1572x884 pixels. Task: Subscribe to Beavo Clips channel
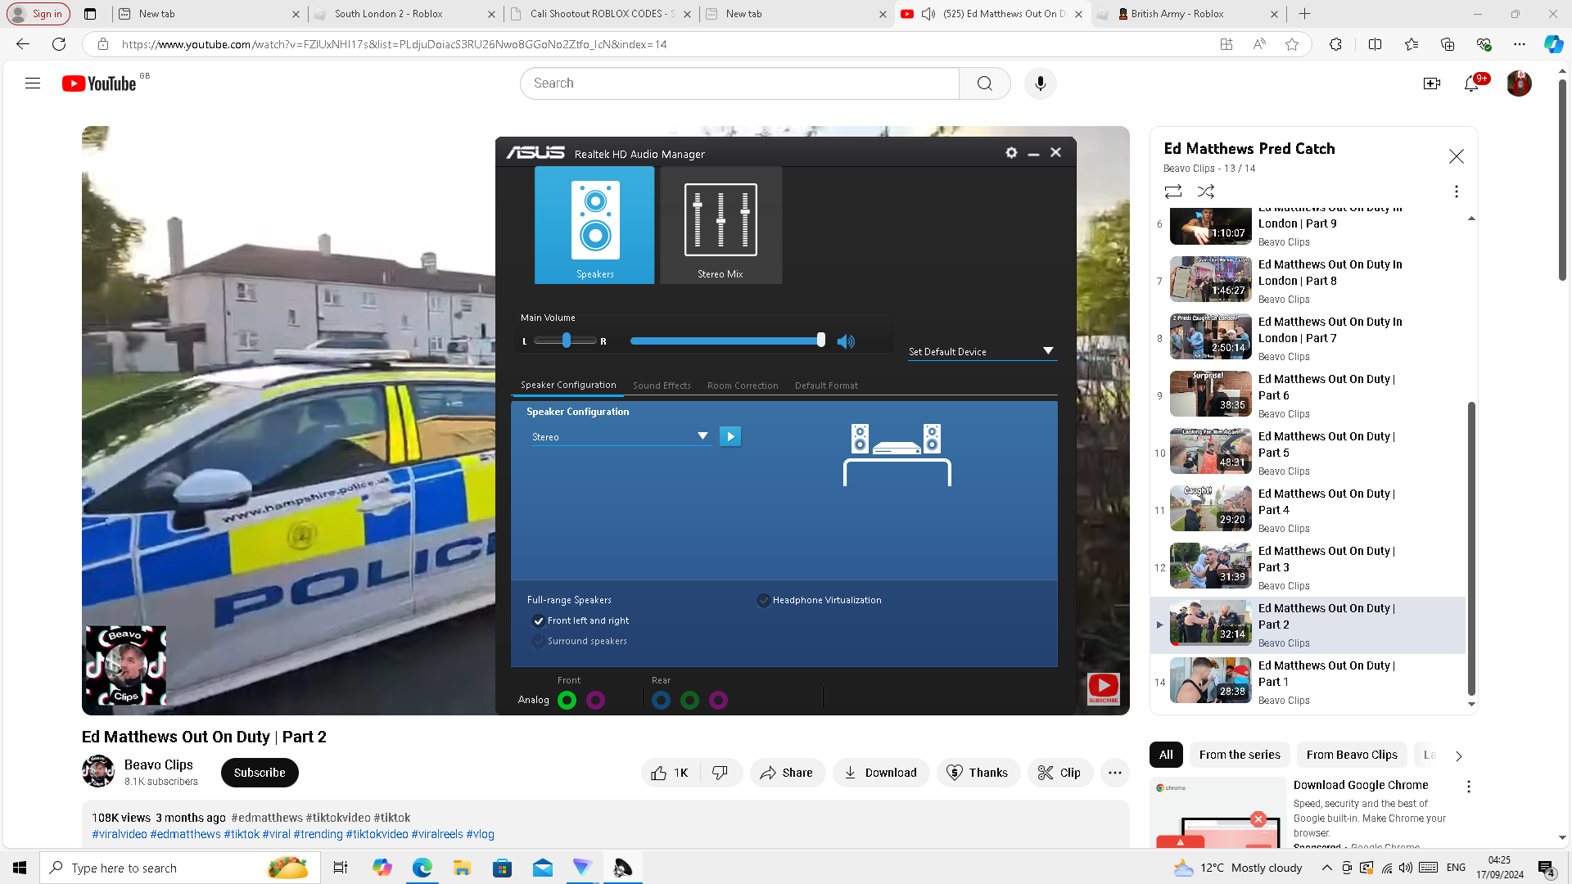[260, 773]
